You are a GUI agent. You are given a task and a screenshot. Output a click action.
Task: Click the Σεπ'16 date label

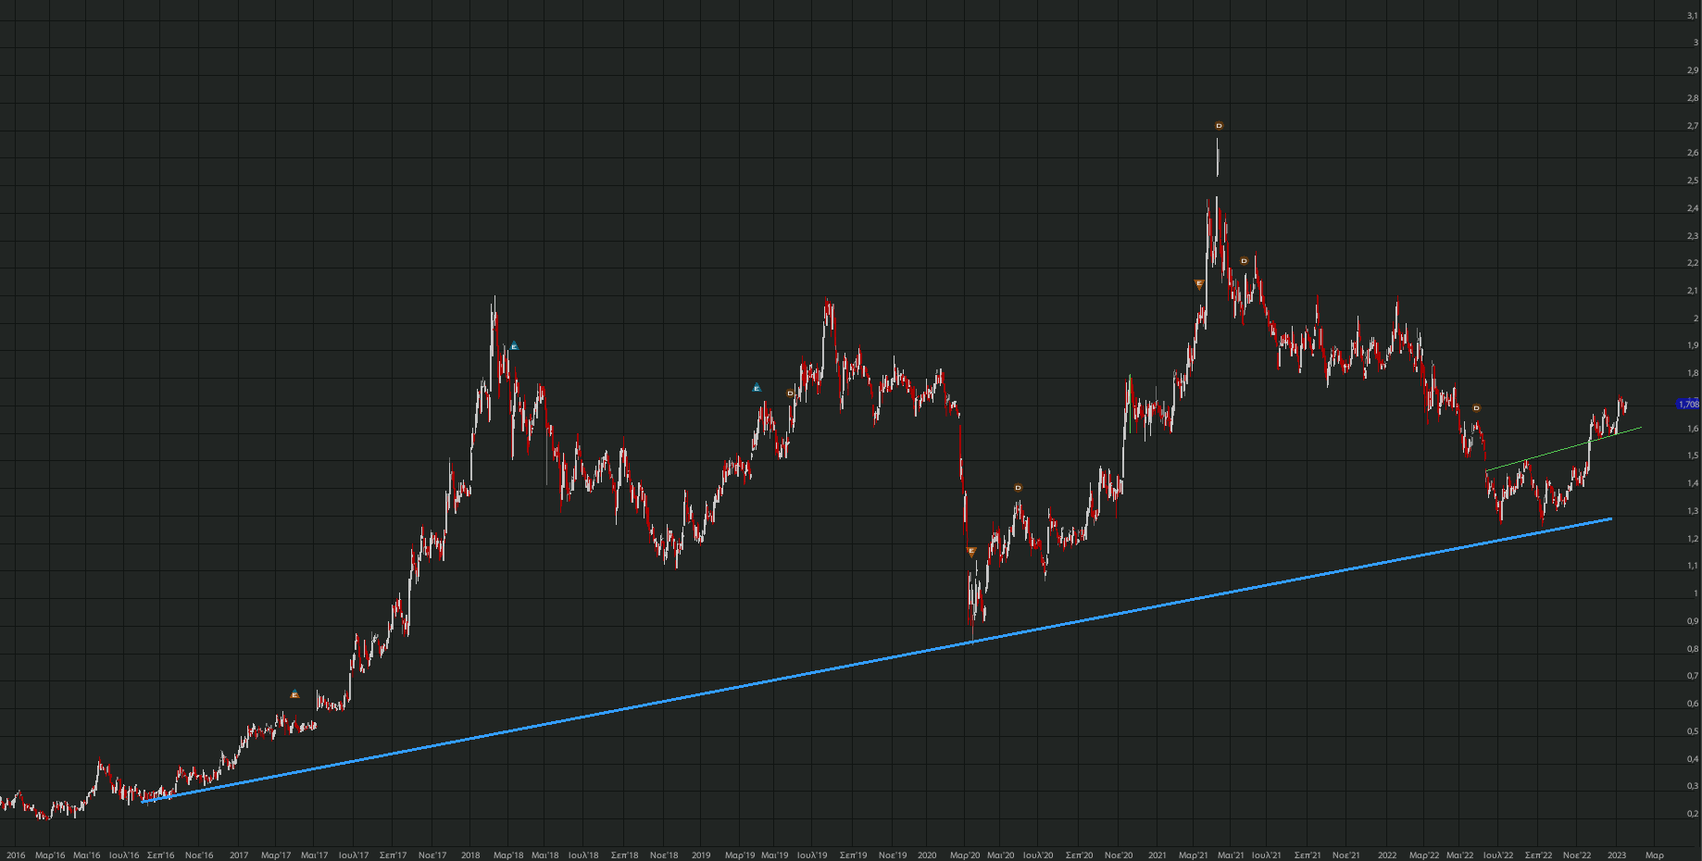161,855
